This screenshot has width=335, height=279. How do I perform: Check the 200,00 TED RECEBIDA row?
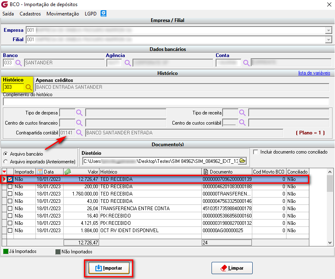pos(10,187)
